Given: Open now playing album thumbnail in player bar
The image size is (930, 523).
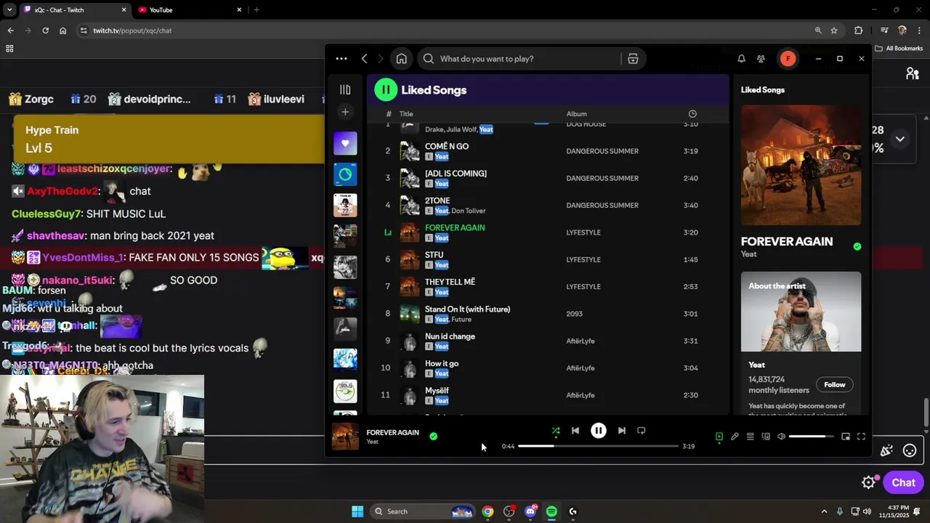Looking at the screenshot, I should point(345,437).
